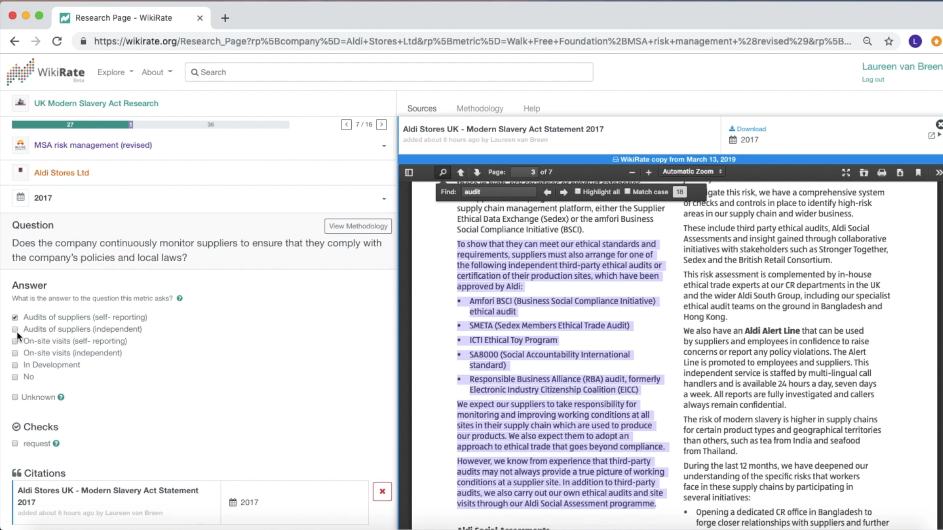Viewport: 943px width, 530px height.
Task: Click the PDF bookmark view icon
Action: (918, 172)
